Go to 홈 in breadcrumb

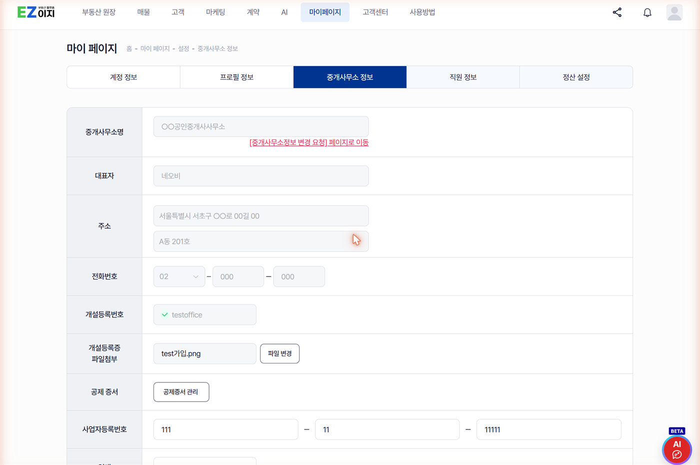pyautogui.click(x=129, y=48)
